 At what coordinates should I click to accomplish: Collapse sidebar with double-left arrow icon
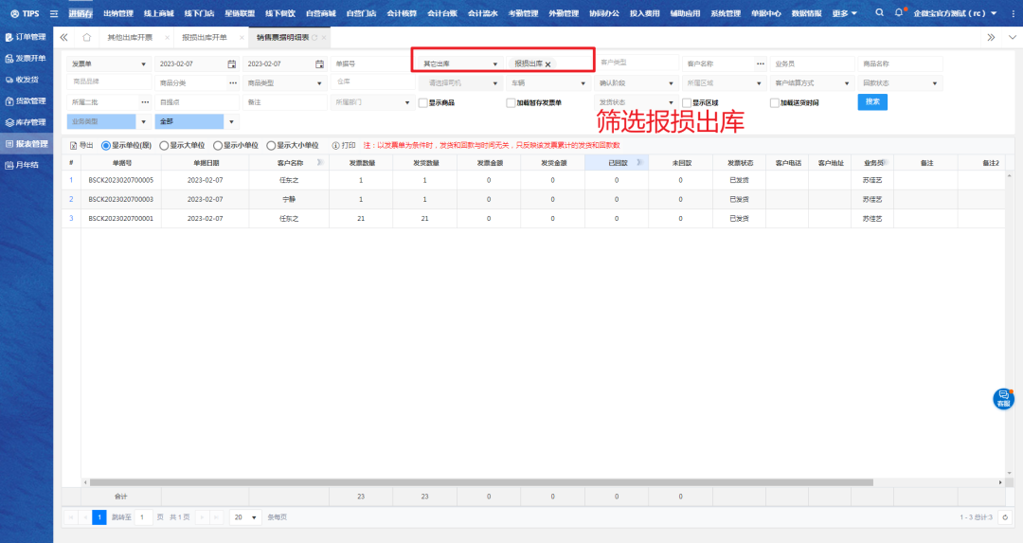coord(63,37)
